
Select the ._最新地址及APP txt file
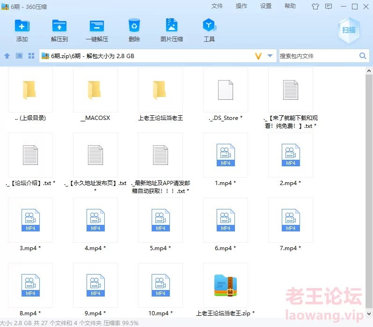point(161,163)
